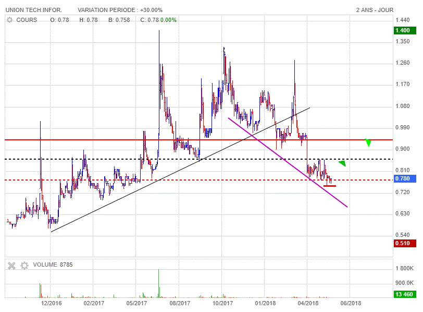The height and width of the screenshot is (312, 423).
Task: Click the tallest green volume bar
Action: tap(158, 283)
